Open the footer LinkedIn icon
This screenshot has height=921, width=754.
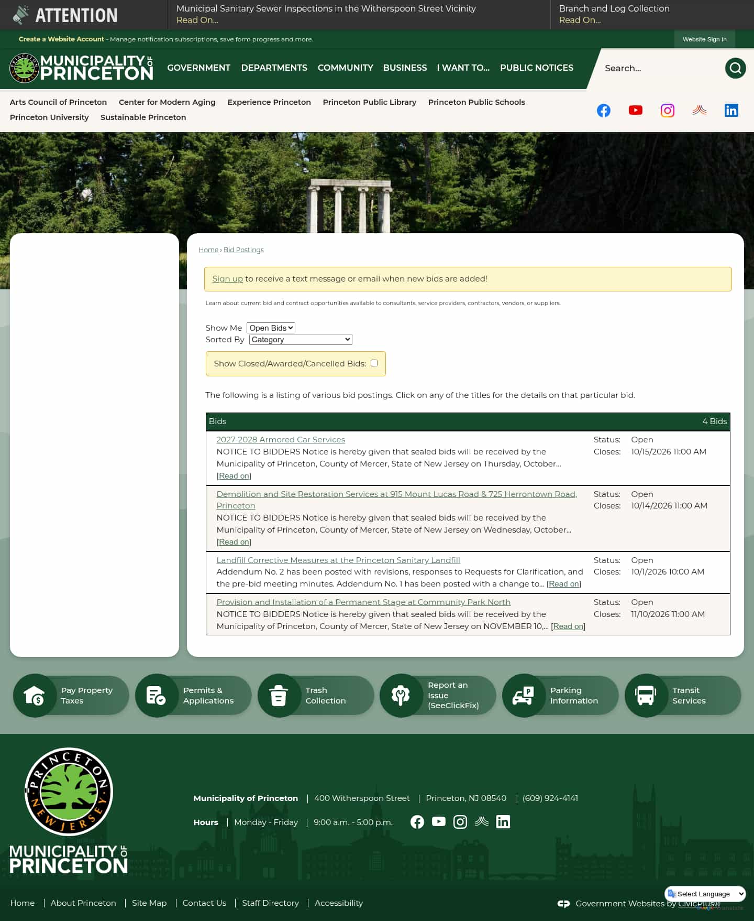pyautogui.click(x=503, y=822)
